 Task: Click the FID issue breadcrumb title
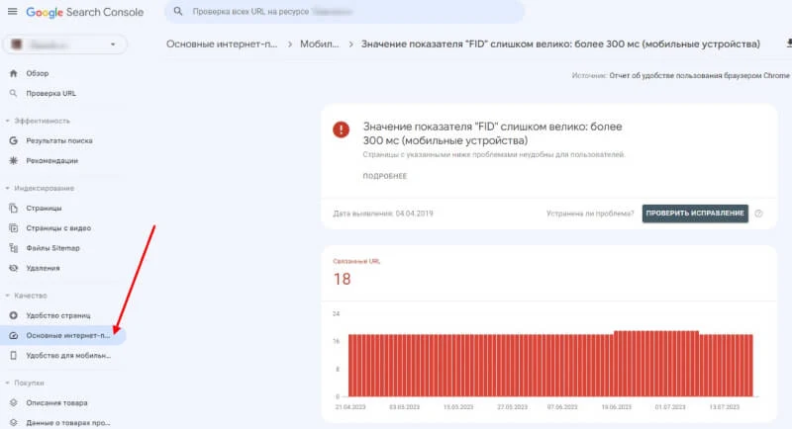(x=560, y=44)
